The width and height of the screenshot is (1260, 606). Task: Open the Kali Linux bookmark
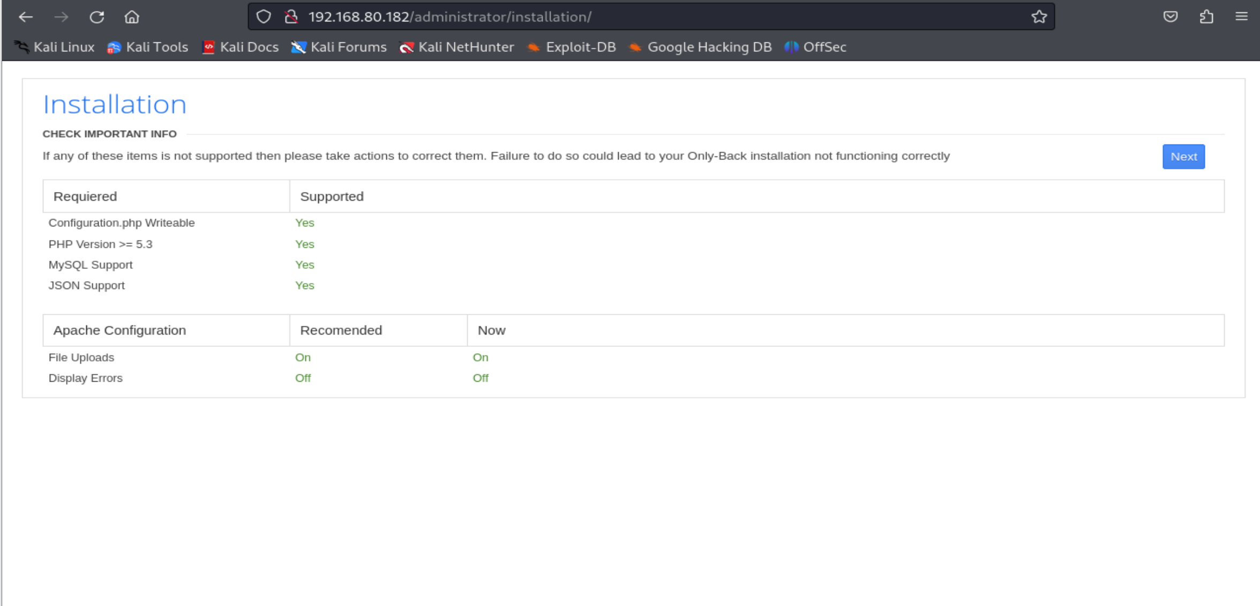pyautogui.click(x=54, y=47)
